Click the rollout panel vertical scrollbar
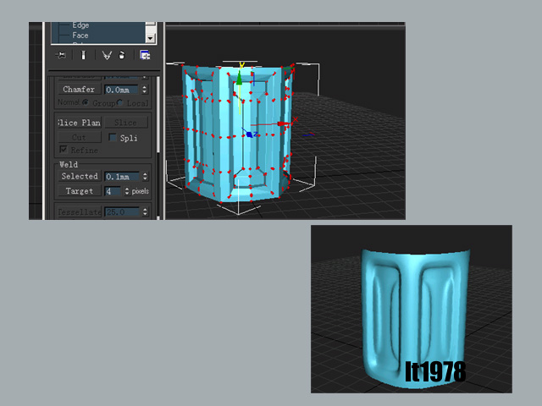Image resolution: width=542 pixels, height=406 pixels. click(x=158, y=114)
